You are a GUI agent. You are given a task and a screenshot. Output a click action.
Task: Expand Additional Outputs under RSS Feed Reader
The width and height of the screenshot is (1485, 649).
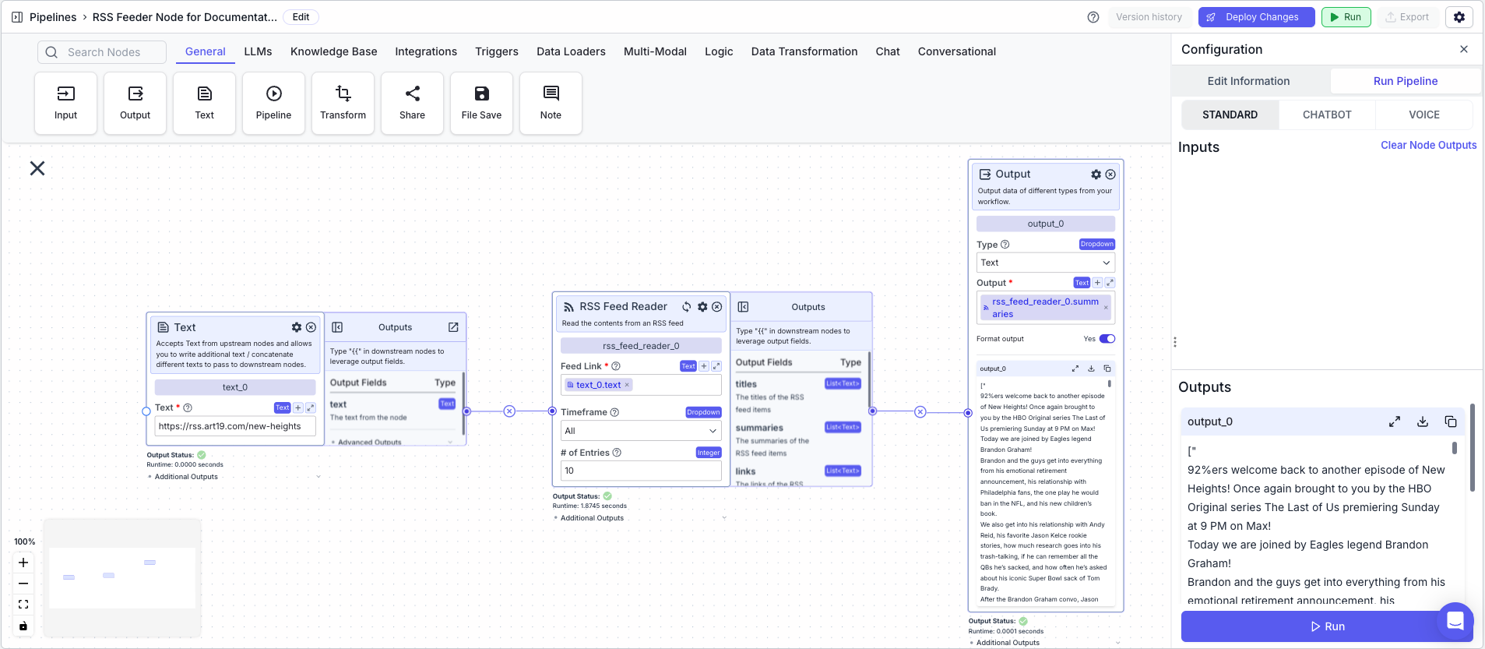(640, 518)
